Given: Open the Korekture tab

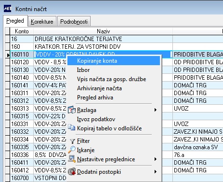Looking at the screenshot, I should (x=42, y=21).
